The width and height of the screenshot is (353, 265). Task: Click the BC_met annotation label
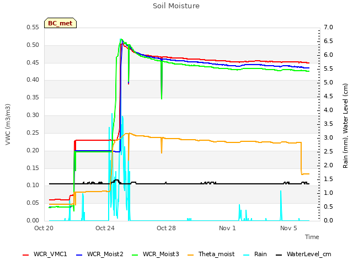[x=60, y=23]
